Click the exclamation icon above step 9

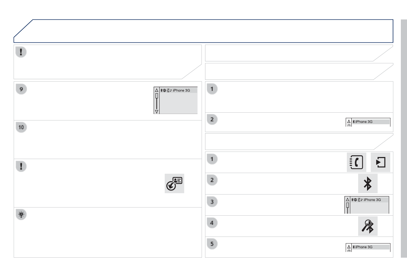point(21,52)
